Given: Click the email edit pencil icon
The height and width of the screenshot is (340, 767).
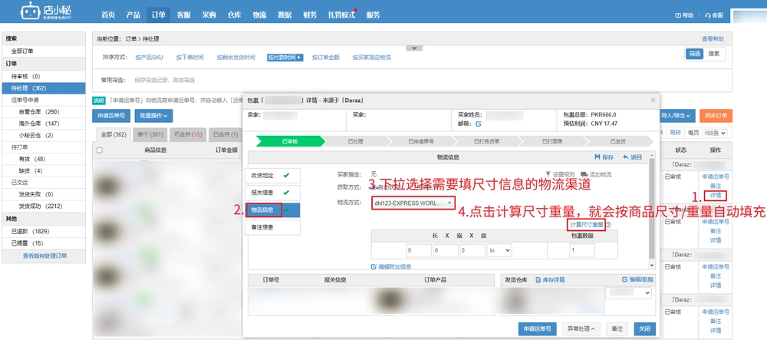Looking at the screenshot, I should click(x=479, y=124).
